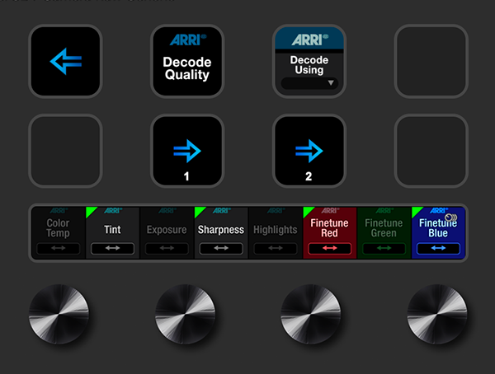The width and height of the screenshot is (495, 374).
Task: Click the blue back arrow button
Action: (x=65, y=61)
